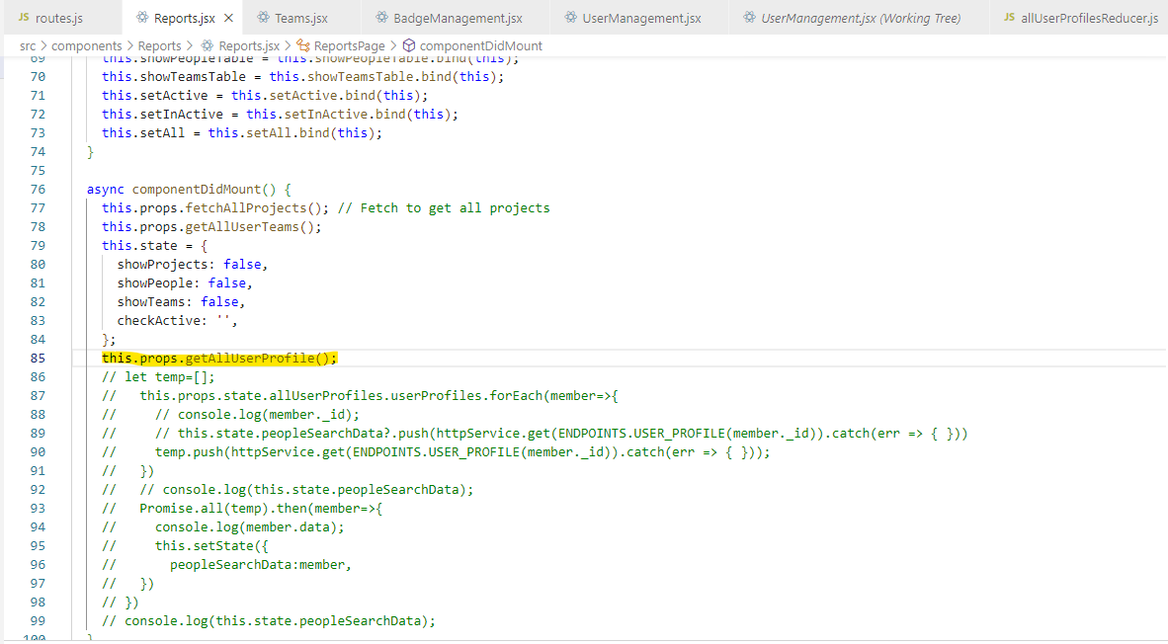Screen dimensions: 1168x644
Task: Expand breadcrumb chevron after 'Reports.jsx'
Action: [x=288, y=46]
